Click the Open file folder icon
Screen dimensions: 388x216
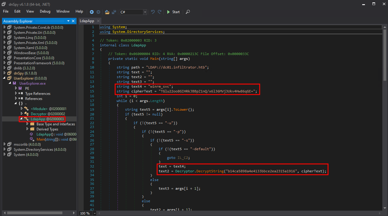pyautogui.click(x=107, y=12)
